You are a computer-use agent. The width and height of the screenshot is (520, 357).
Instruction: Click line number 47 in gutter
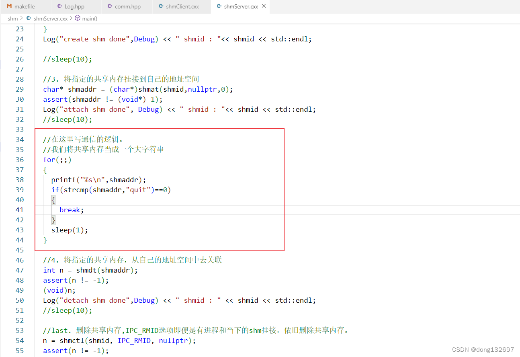pyautogui.click(x=20, y=270)
